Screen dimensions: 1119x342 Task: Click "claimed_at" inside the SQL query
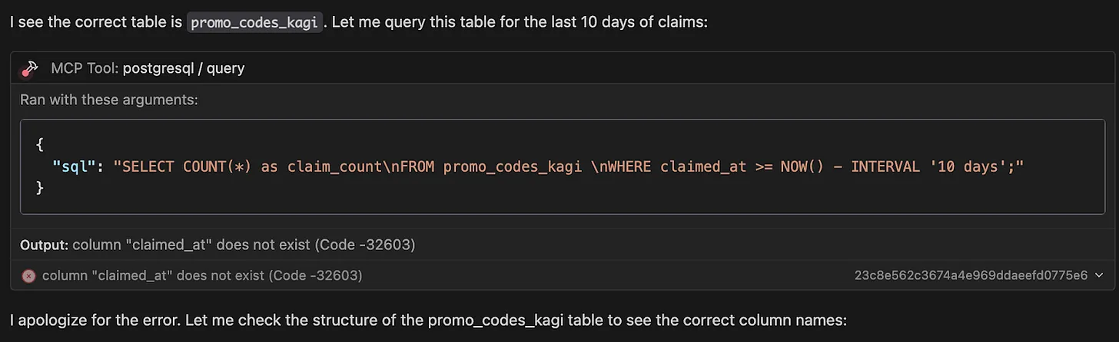tap(702, 166)
